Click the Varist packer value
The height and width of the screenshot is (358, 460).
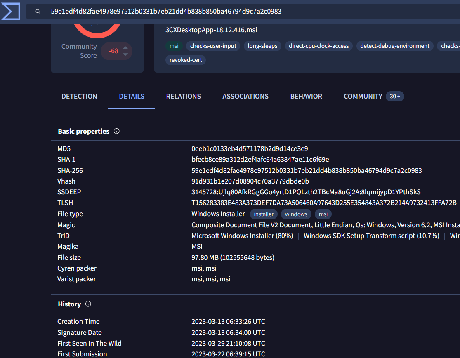(211, 279)
